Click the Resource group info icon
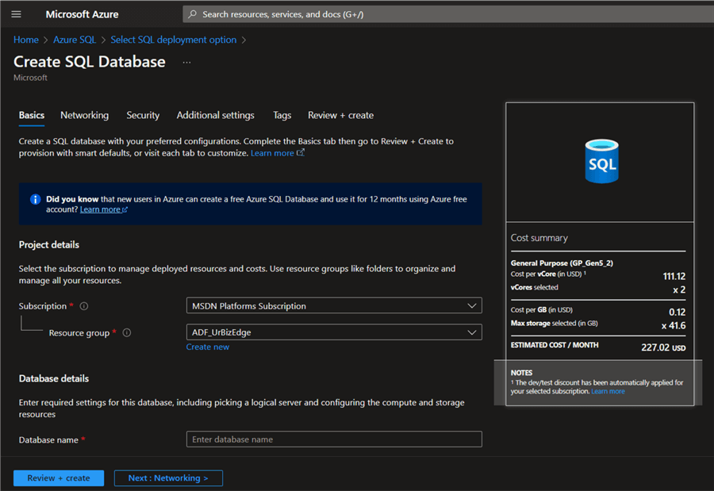This screenshot has width=714, height=491. coord(126,333)
